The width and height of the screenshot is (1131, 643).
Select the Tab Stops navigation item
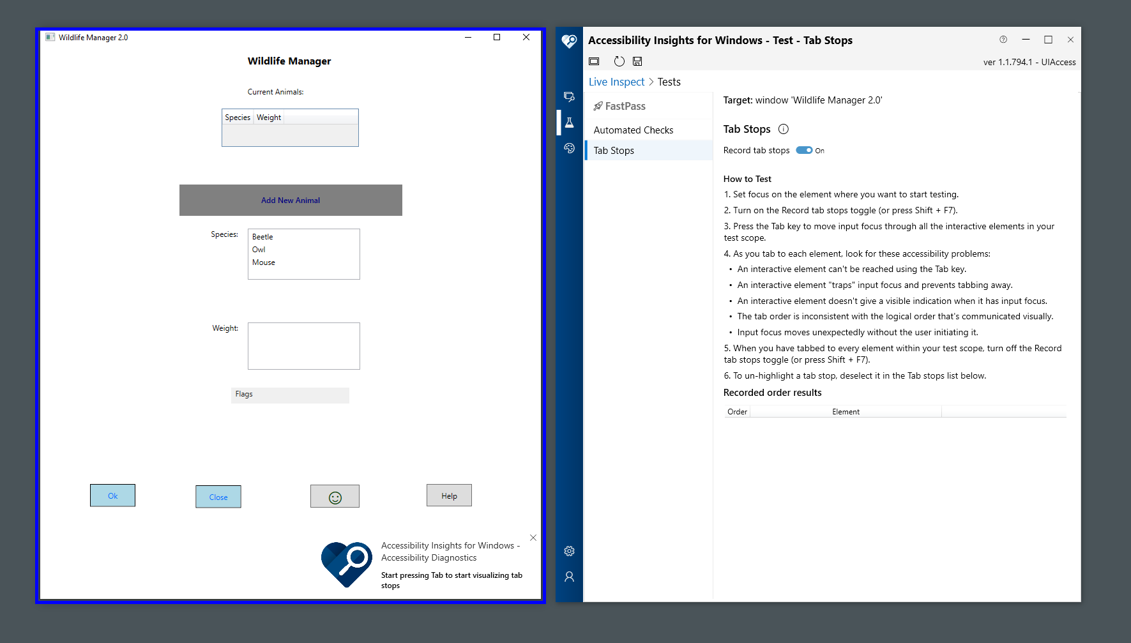point(649,151)
